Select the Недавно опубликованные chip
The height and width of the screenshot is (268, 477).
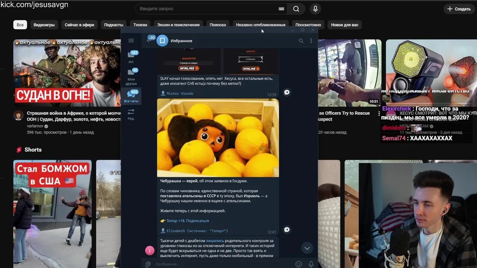click(x=260, y=25)
